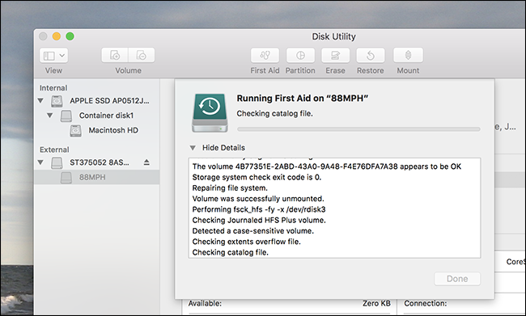Select Macintosh HD volume in the sidebar
Viewport: 526px width, 316px height.
(x=113, y=130)
